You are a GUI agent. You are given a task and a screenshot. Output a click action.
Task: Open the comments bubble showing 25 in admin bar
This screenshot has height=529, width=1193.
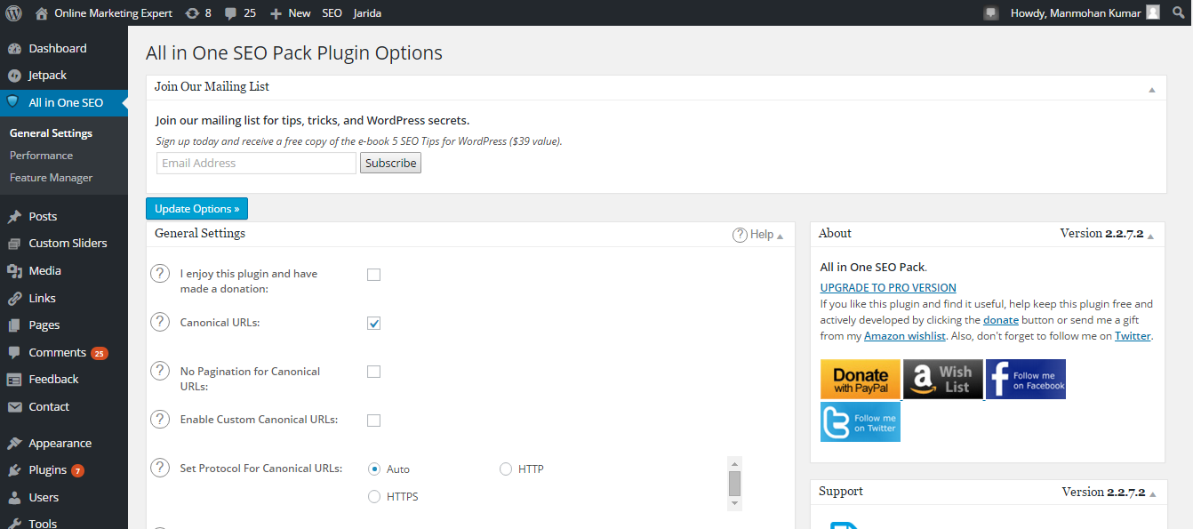(240, 13)
